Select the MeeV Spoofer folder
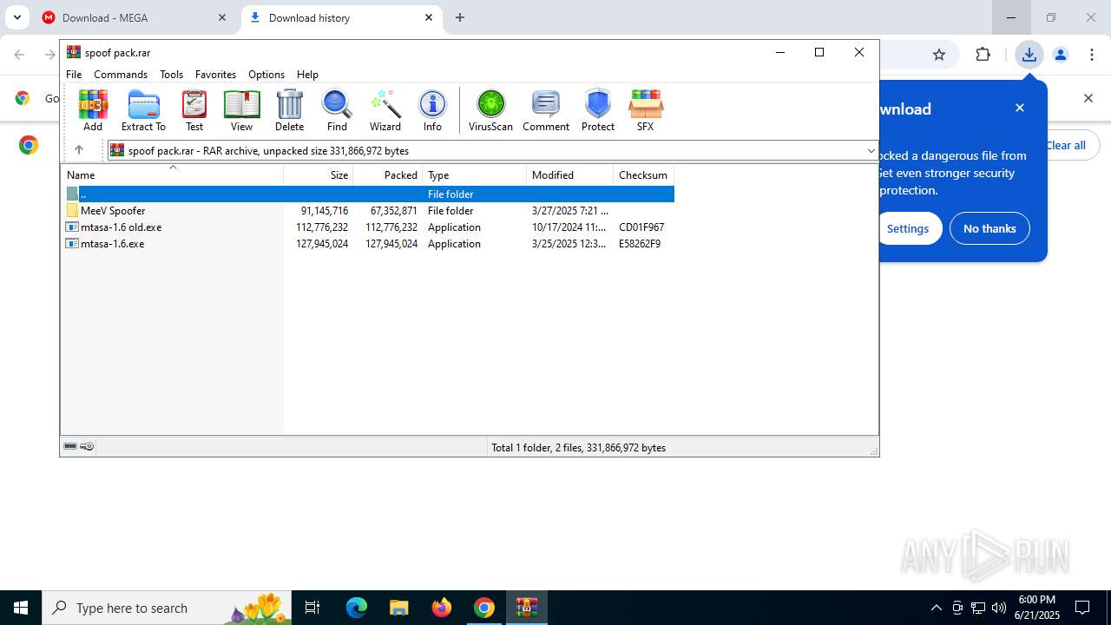This screenshot has height=625, width=1111. 368,210
